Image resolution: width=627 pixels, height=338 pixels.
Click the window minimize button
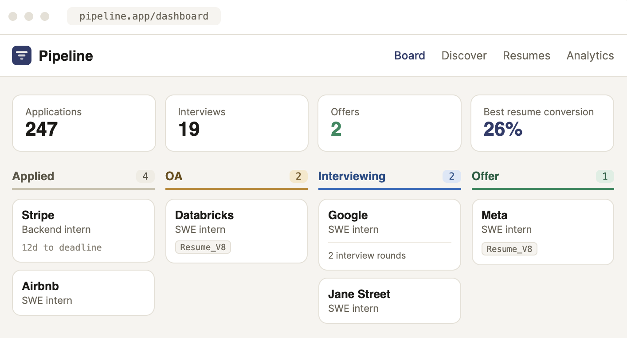coord(29,16)
